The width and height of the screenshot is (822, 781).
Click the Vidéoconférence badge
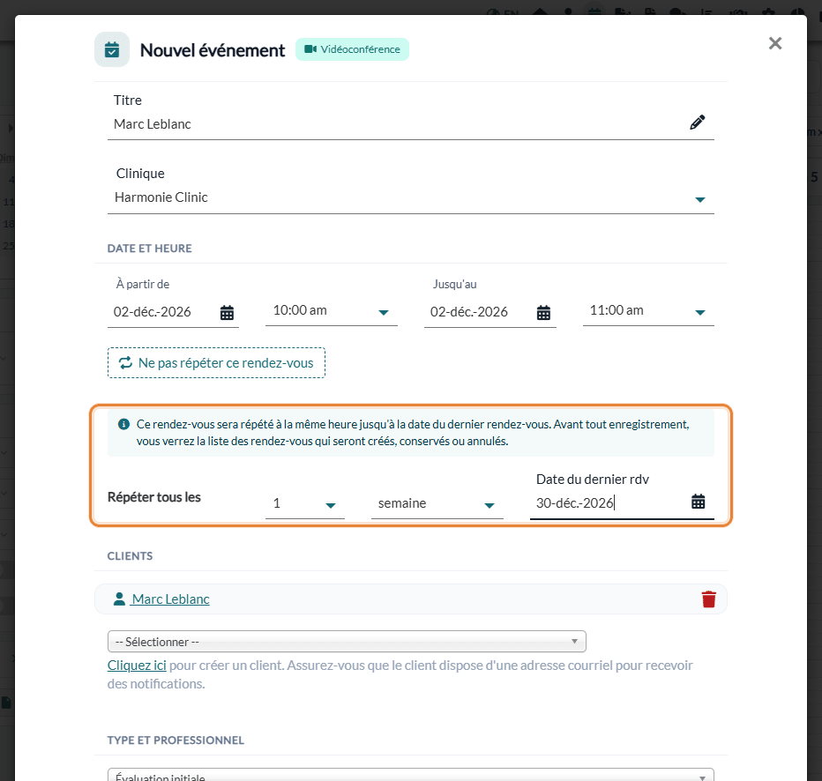[x=352, y=49]
